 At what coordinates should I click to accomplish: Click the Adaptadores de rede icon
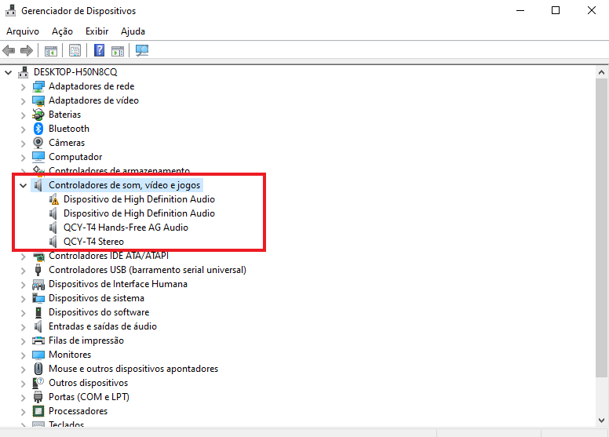coord(38,86)
